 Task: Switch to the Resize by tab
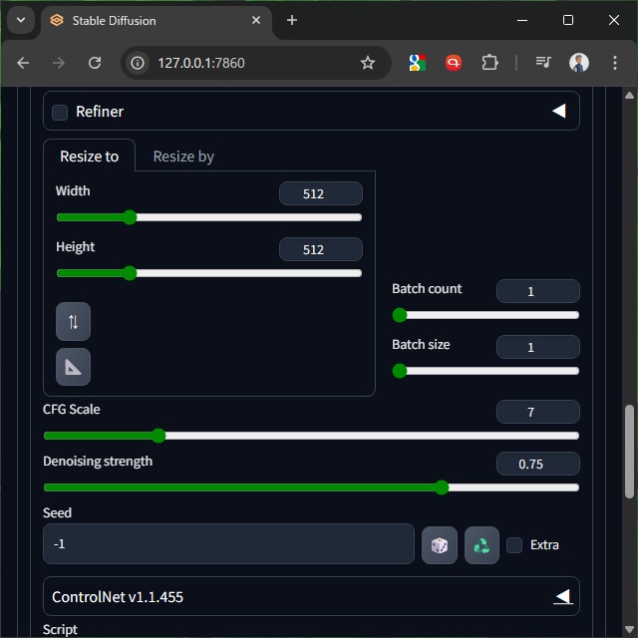tap(183, 157)
